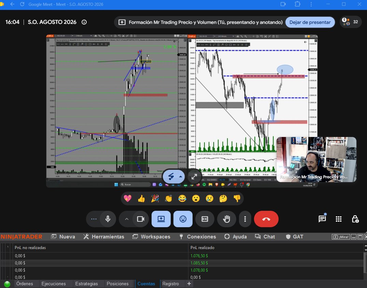Image resolution: width=367 pixels, height=288 pixels.
Task: Switch to the Posiciones tab
Action: (117, 284)
